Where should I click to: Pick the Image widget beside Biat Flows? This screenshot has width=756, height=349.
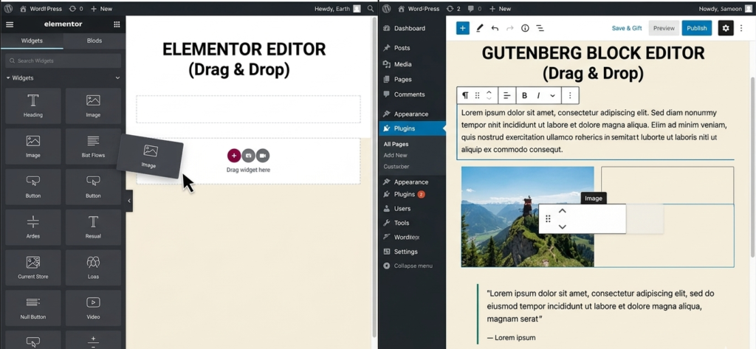[x=32, y=146]
